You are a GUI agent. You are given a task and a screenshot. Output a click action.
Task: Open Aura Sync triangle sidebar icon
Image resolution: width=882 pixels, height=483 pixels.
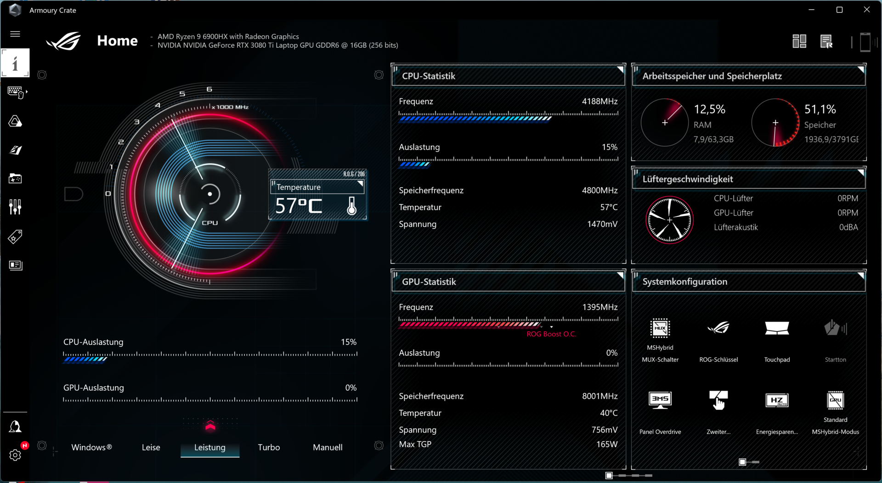(x=15, y=121)
